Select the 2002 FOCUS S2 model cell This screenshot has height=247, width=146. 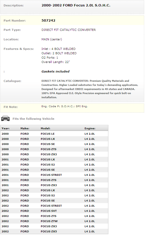(48, 196)
